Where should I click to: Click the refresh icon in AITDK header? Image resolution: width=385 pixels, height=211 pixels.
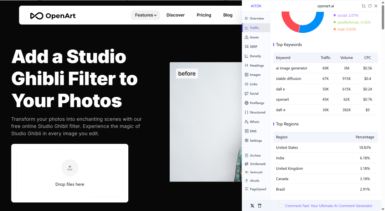(370, 6)
